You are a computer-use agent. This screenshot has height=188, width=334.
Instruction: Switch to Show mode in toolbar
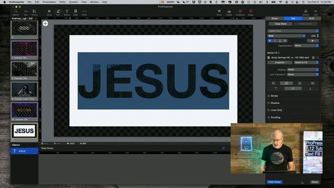[50, 12]
